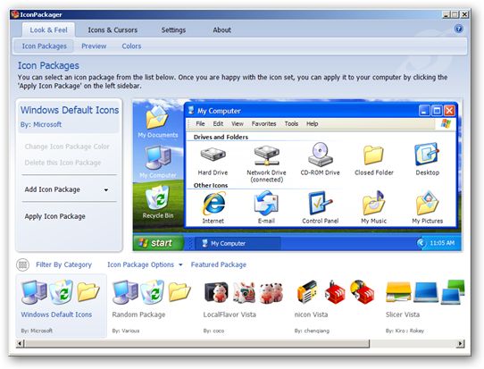Click the start button in the preview

pos(159,243)
